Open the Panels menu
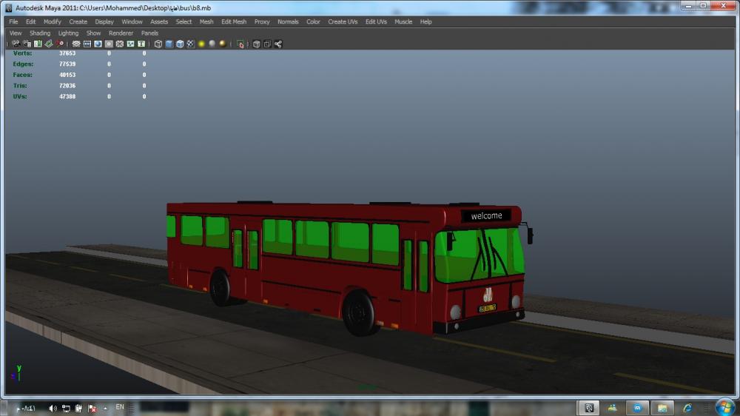The width and height of the screenshot is (740, 416). point(149,33)
